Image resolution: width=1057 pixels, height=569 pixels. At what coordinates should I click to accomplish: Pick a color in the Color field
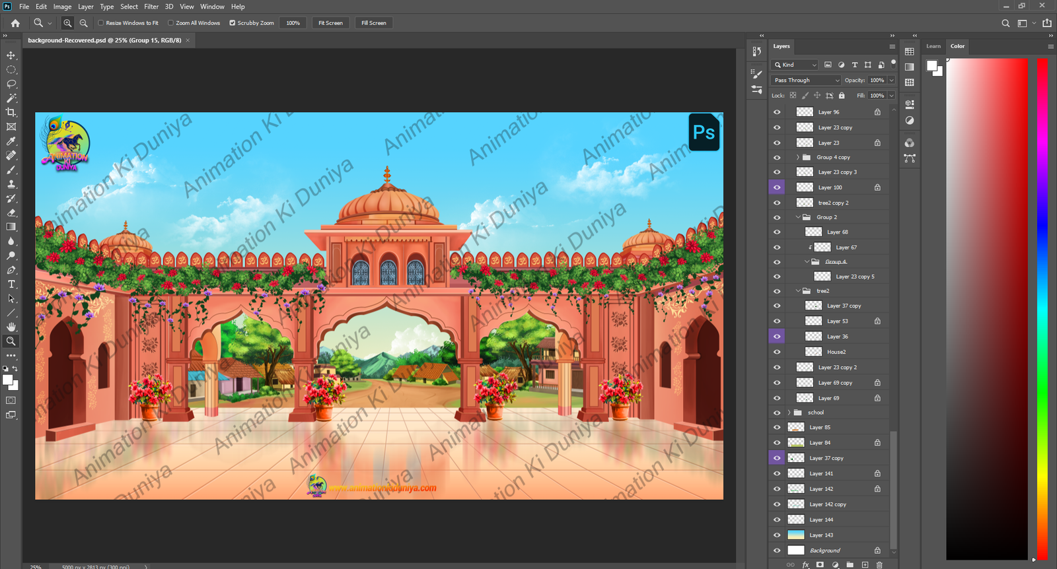pyautogui.click(x=987, y=309)
